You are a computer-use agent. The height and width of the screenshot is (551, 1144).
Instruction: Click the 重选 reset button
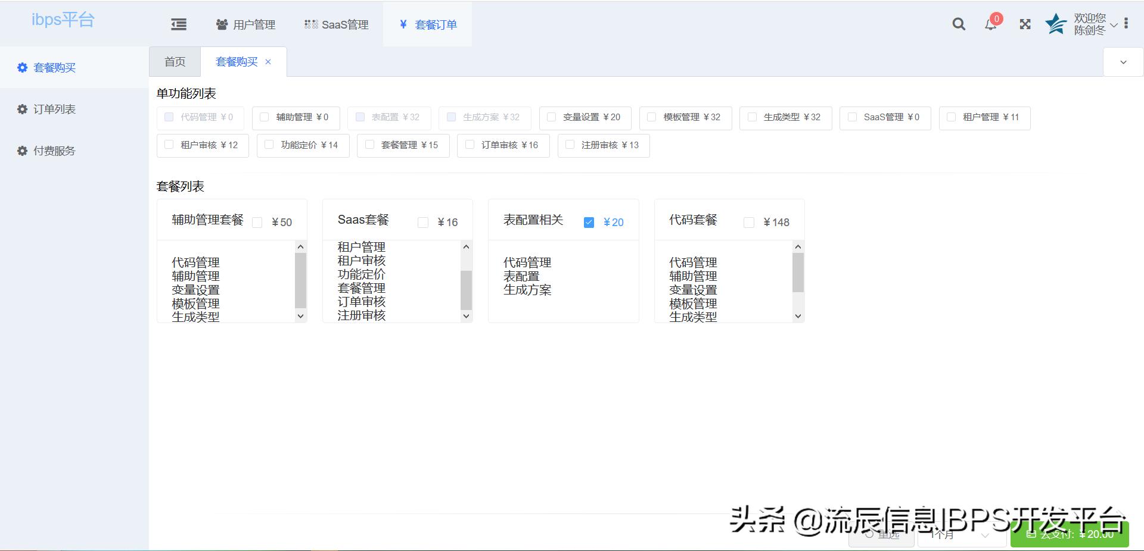[882, 535]
